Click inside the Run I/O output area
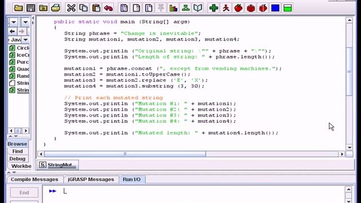Viewport: 361px width, 203px height. (x=193, y=195)
